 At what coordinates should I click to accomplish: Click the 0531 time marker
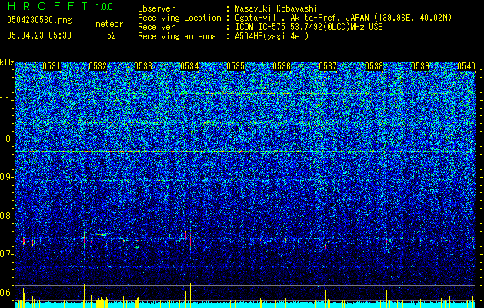(52, 66)
